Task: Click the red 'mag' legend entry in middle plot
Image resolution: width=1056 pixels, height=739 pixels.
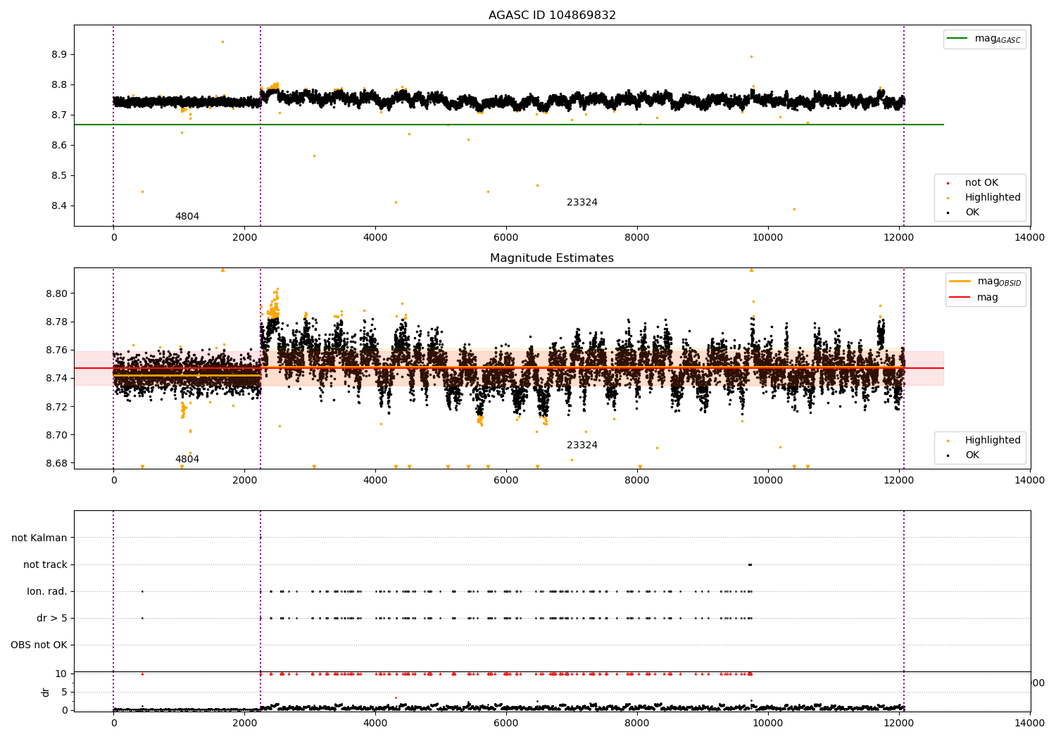Action: pyautogui.click(x=988, y=298)
